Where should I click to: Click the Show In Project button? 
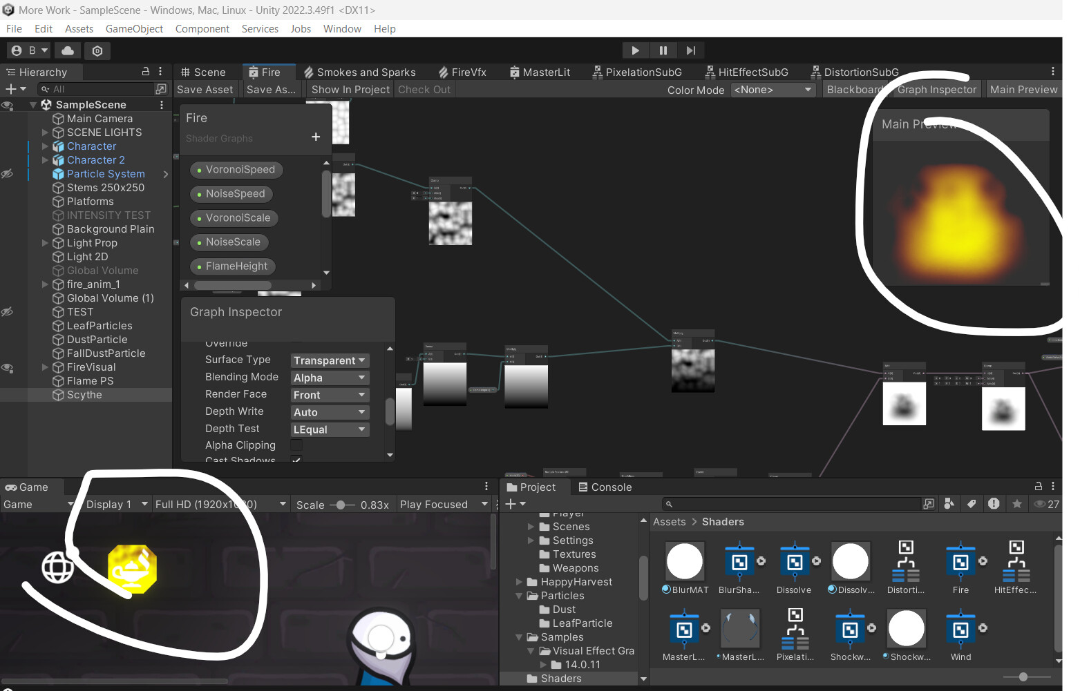[350, 89]
